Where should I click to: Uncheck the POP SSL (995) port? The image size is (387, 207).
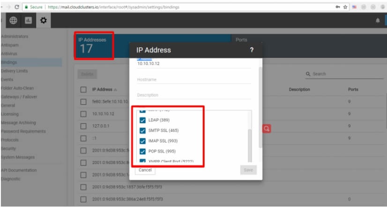142,151
